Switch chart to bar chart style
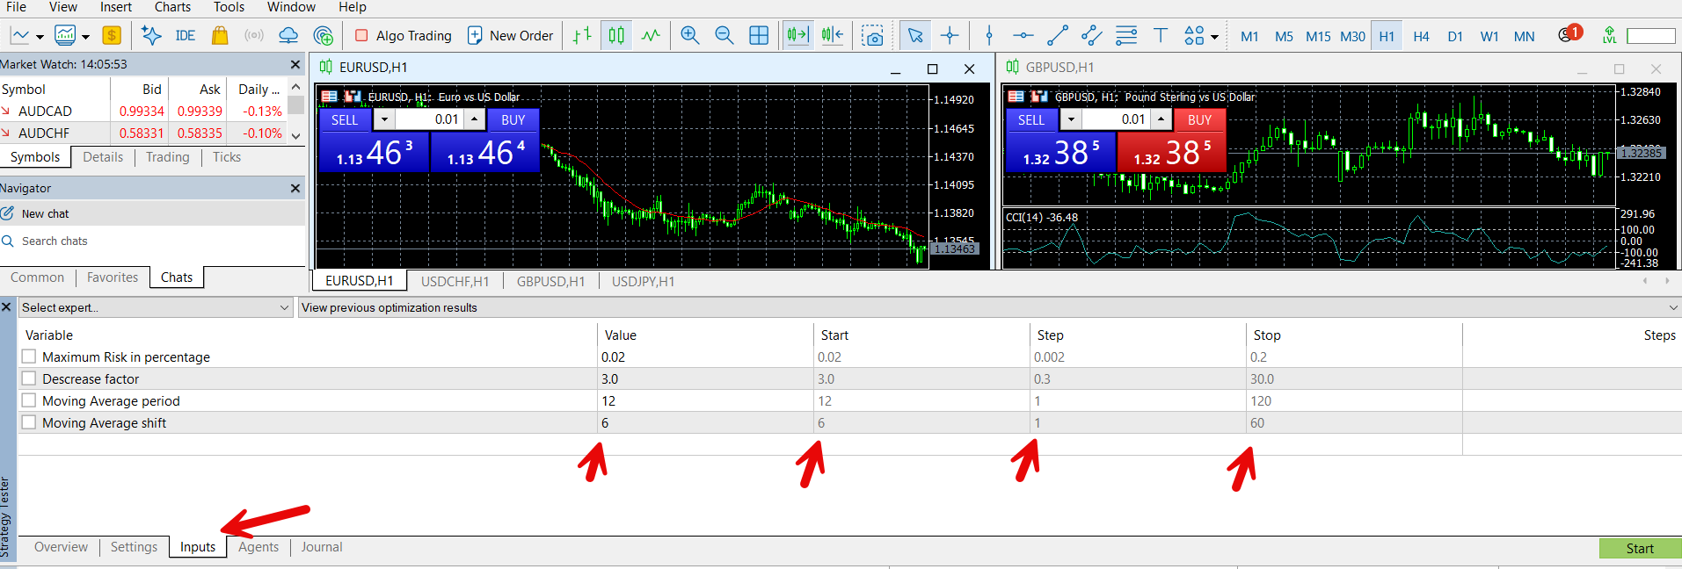The image size is (1682, 569). click(582, 36)
